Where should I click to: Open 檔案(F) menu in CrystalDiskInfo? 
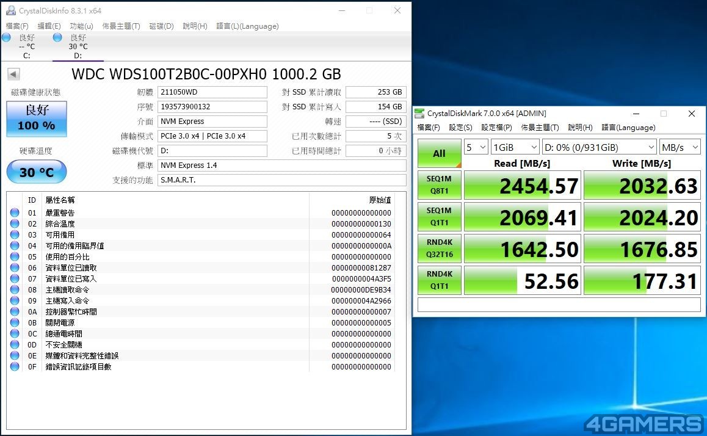17,26
